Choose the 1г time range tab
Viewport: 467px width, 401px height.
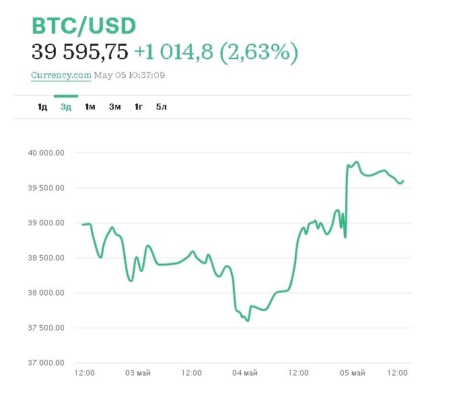[x=139, y=108]
